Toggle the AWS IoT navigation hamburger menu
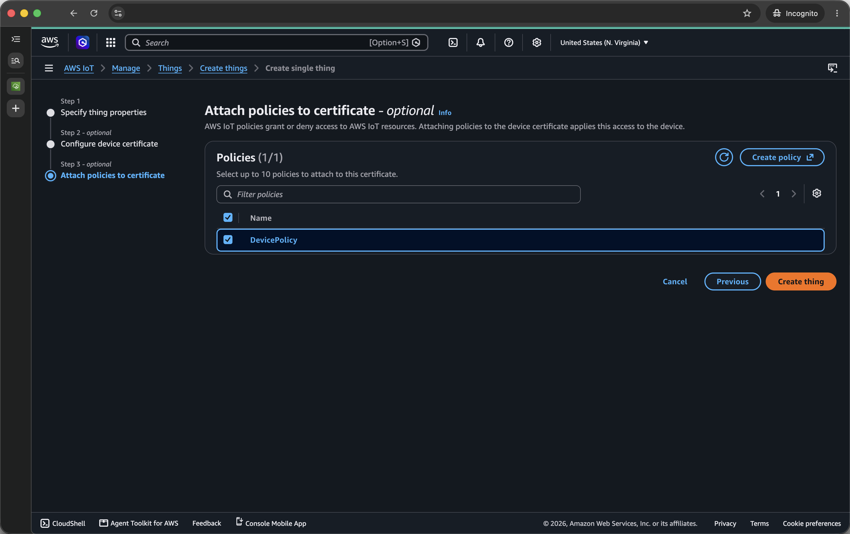Viewport: 850px width, 534px height. point(49,68)
